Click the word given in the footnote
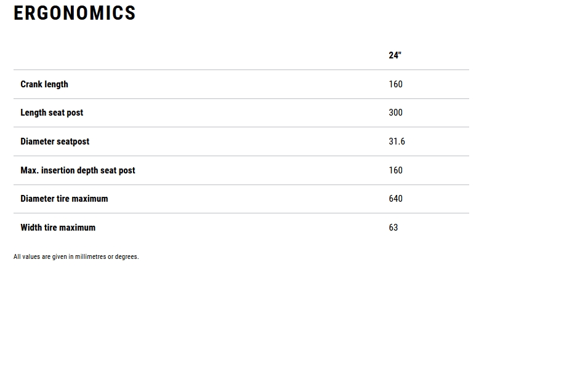The image size is (572, 369). [x=59, y=257]
